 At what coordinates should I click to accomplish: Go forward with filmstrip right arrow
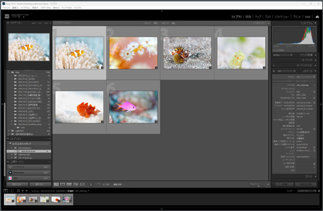[26, 191]
